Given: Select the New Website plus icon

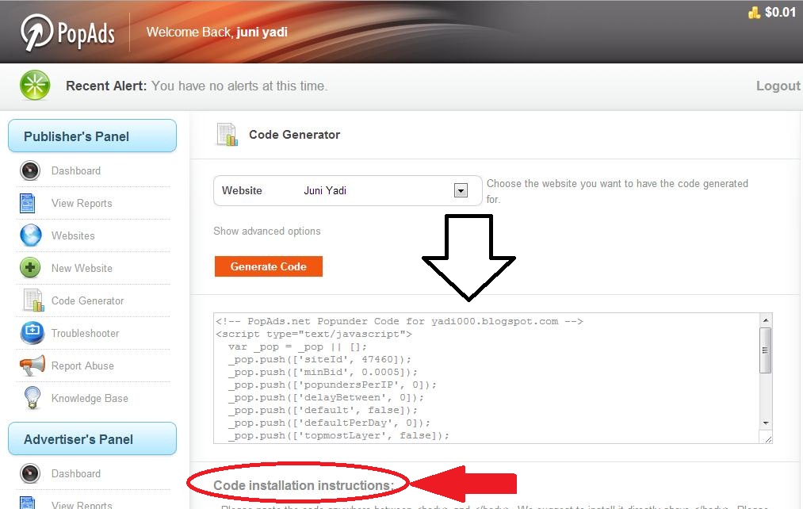Looking at the screenshot, I should [x=30, y=268].
